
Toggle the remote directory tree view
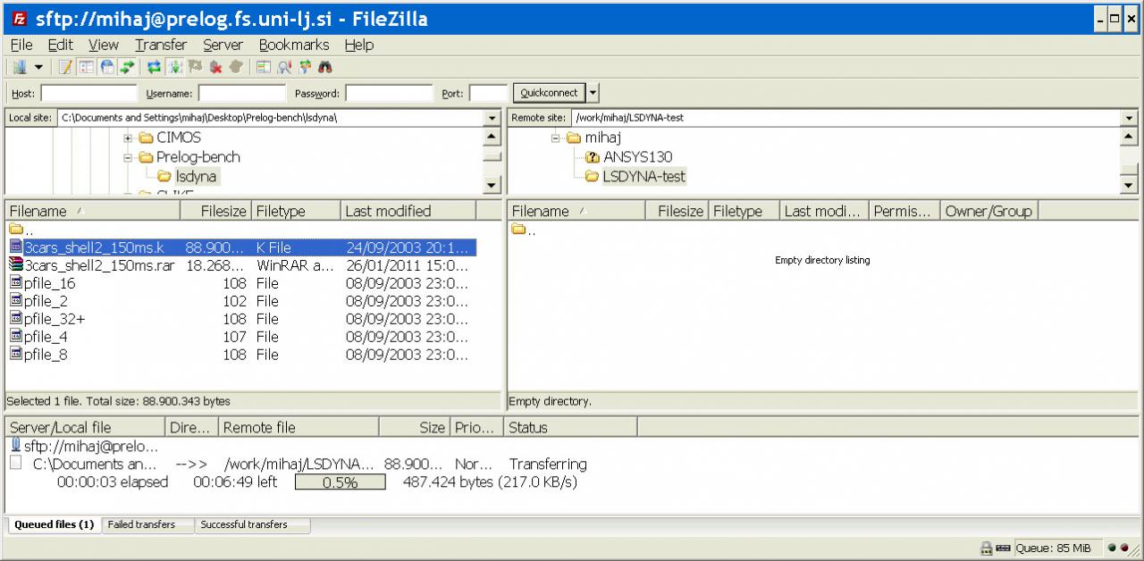[107, 67]
